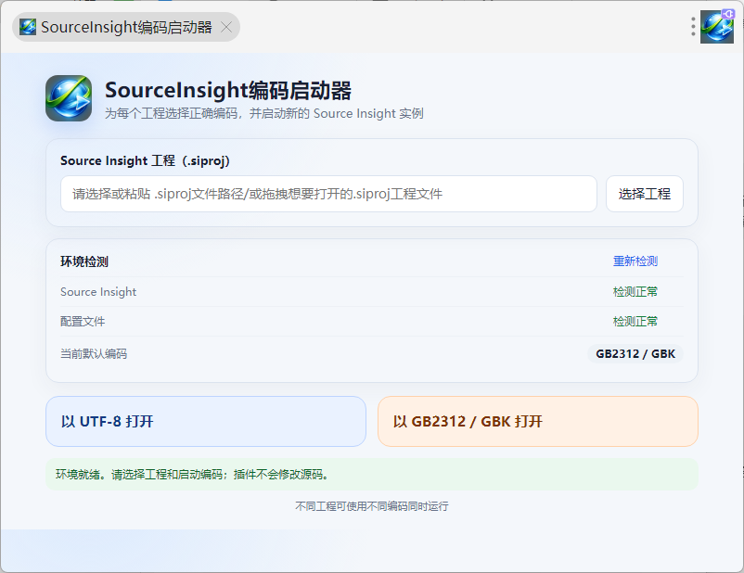744x573 pixels.
Task: Click the plugin avatar icon at top right
Action: tap(717, 27)
